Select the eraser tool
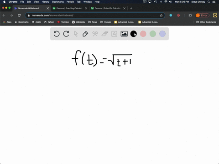This screenshot has width=219, height=164. click(x=105, y=34)
